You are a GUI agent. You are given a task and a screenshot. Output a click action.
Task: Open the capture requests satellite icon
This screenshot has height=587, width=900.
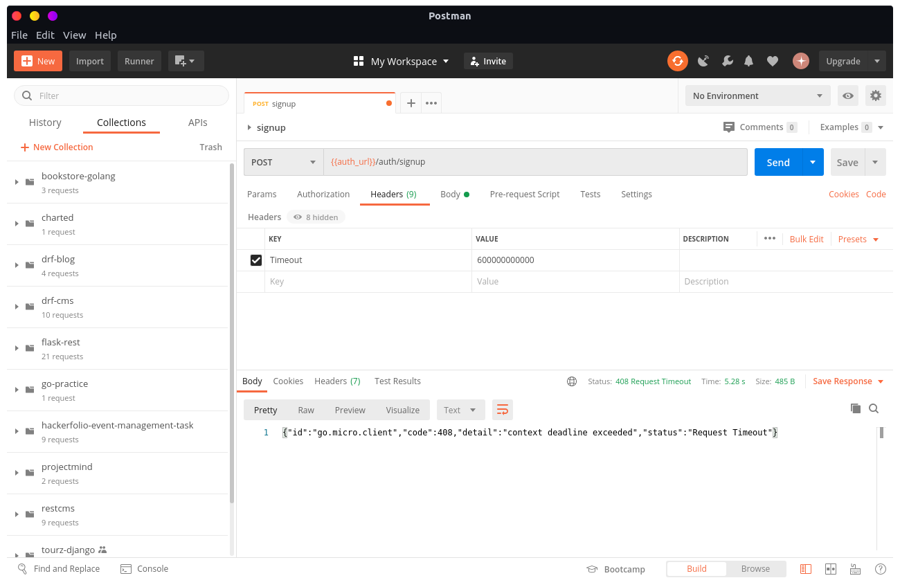[x=703, y=61]
